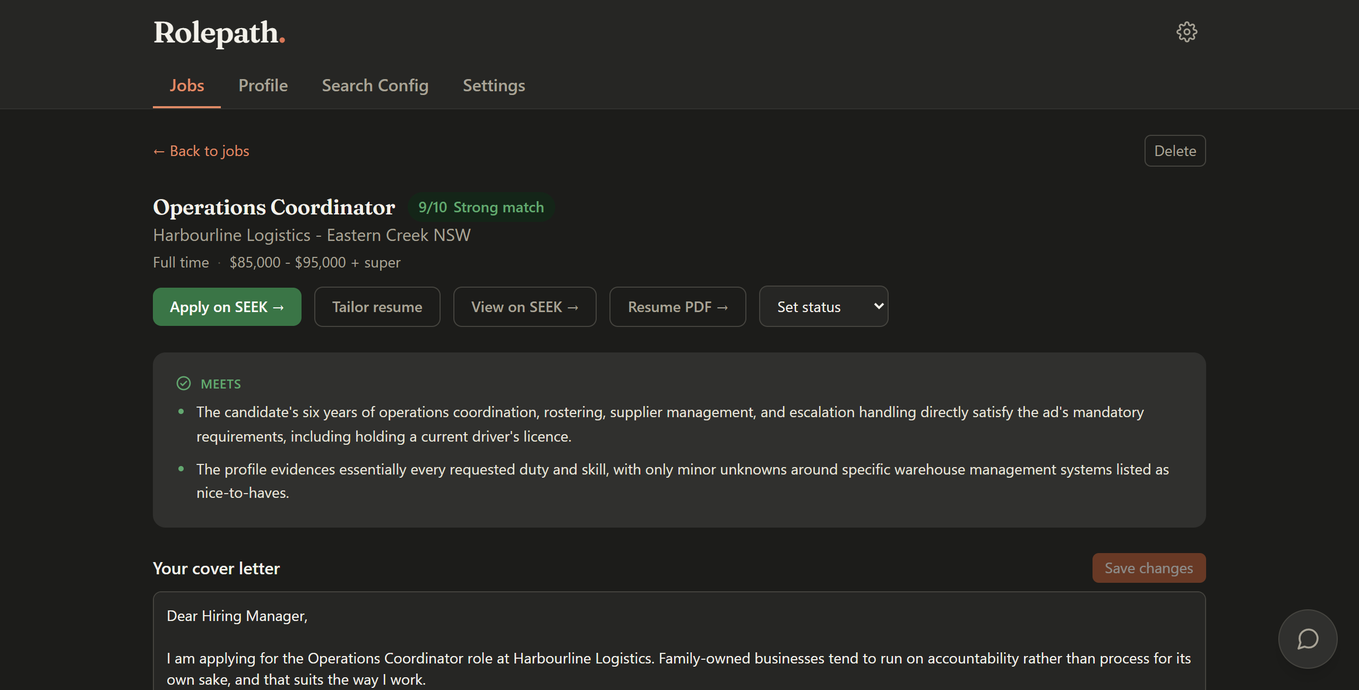Expand the Set status dropdown

pyautogui.click(x=823, y=306)
